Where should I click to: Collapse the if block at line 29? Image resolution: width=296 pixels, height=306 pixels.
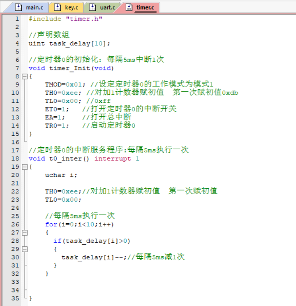25,249
